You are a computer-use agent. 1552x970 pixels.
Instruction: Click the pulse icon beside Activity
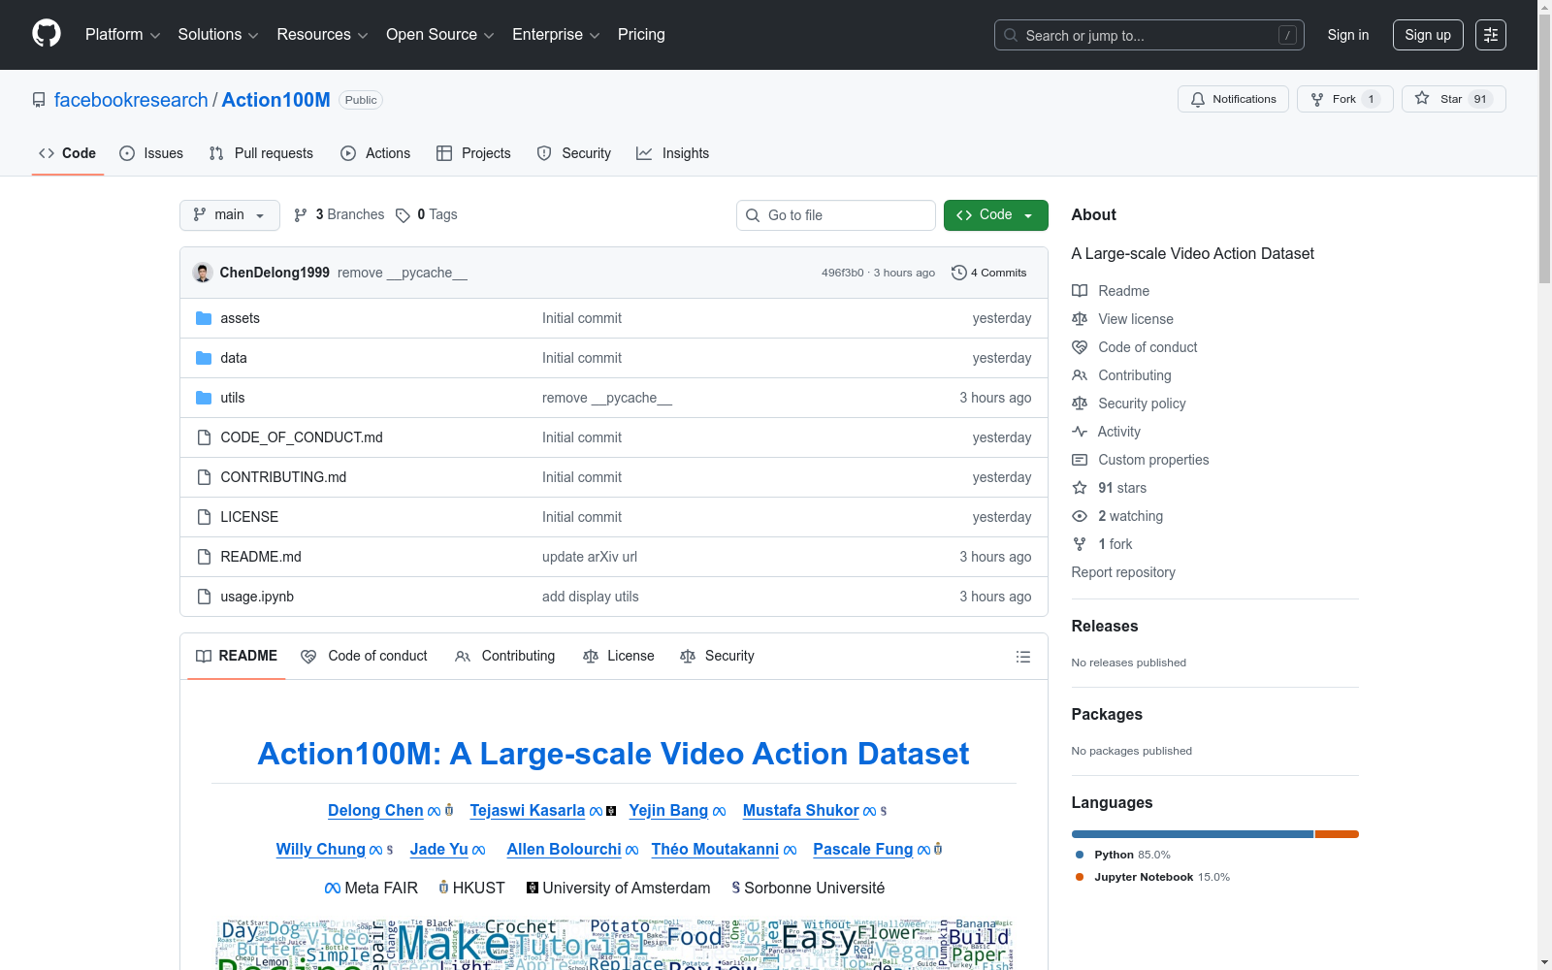click(x=1080, y=432)
